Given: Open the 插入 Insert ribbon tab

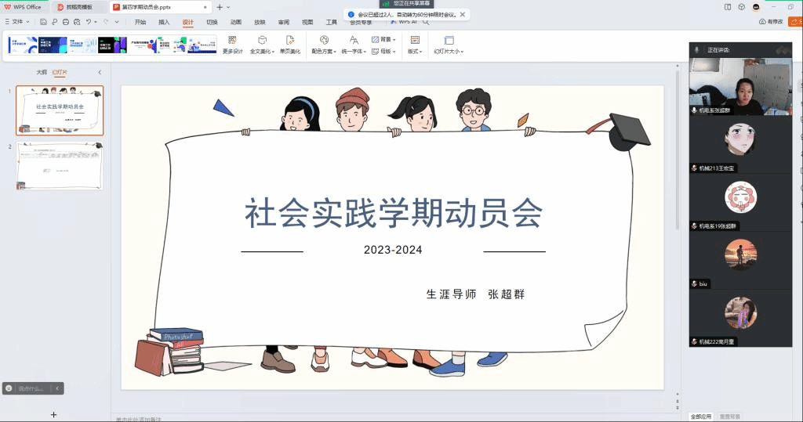Looking at the screenshot, I should coord(164,22).
